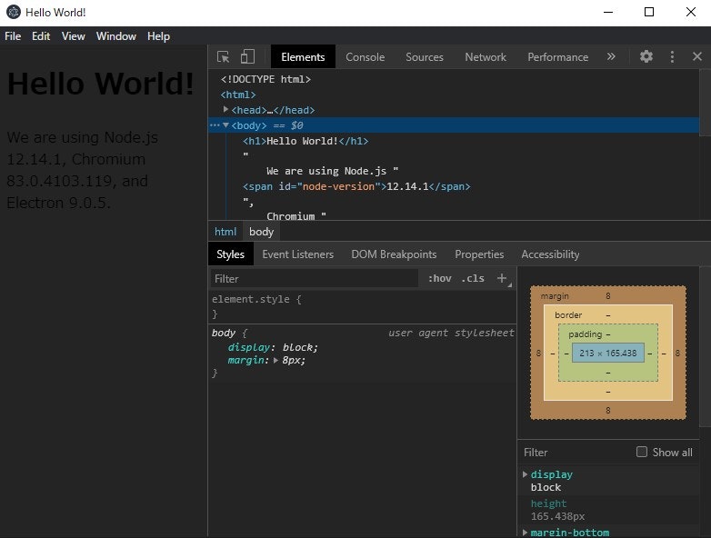
Task: Select the span node-version row
Action: (x=454, y=186)
